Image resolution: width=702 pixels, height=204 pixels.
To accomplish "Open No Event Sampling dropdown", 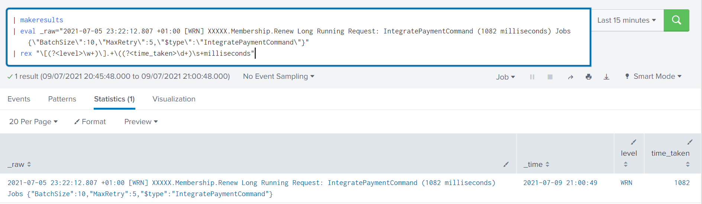I will [x=278, y=76].
